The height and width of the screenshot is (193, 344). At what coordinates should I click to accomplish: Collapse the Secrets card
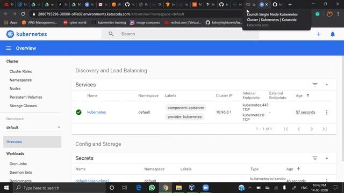click(x=327, y=158)
